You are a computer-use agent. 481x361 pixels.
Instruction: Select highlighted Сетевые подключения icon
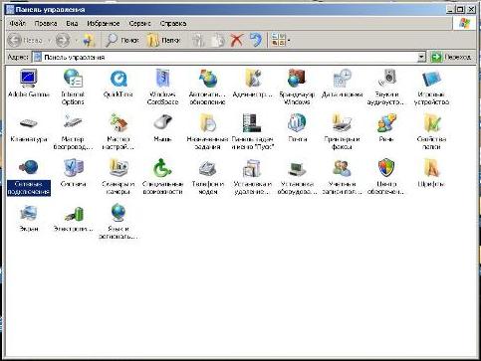coord(29,167)
